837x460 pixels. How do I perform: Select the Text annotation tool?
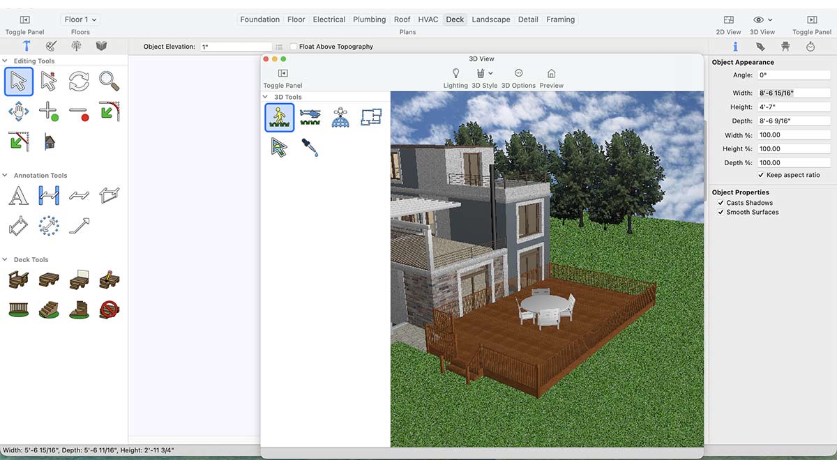(x=18, y=196)
